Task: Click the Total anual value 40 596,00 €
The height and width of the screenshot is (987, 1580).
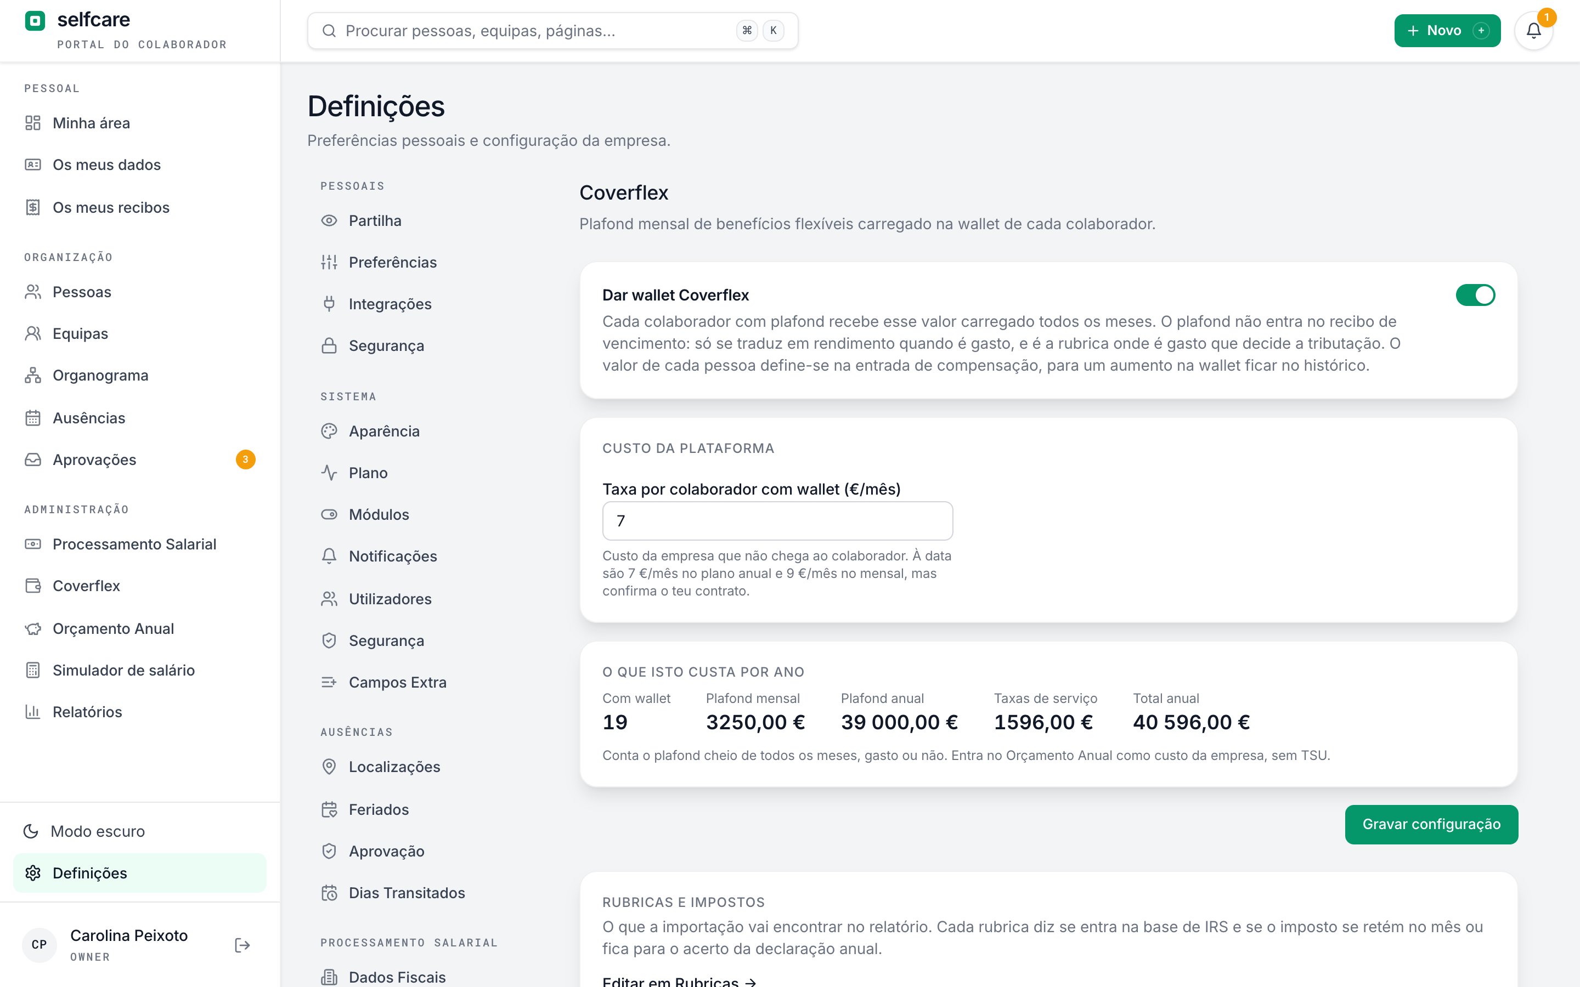Action: [1191, 722]
